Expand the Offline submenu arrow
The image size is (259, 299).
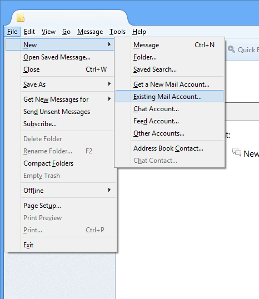coord(109,190)
